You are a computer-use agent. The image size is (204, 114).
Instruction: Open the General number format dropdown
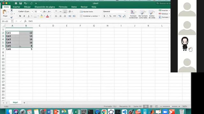pyautogui.click(x=114, y=11)
